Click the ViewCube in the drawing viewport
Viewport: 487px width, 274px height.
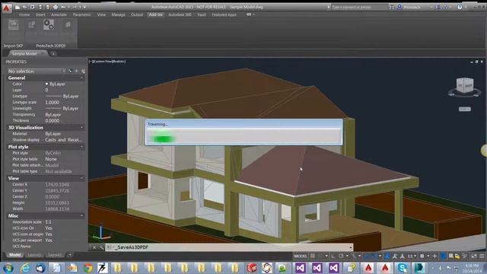(x=465, y=85)
